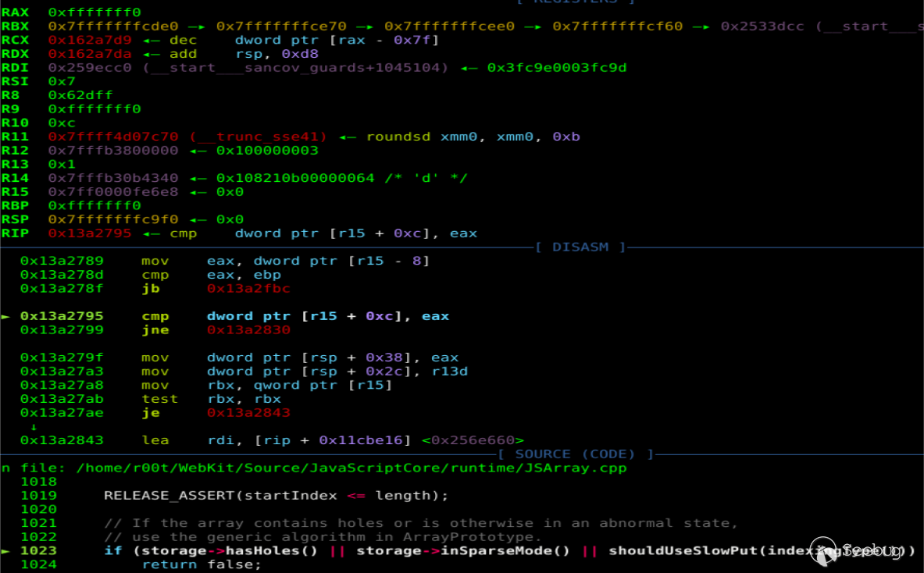Click the R13 value 0x1

tap(62, 164)
